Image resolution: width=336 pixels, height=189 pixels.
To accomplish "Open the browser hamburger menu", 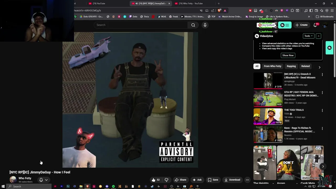I will pyautogui.click(x=332, y=10).
